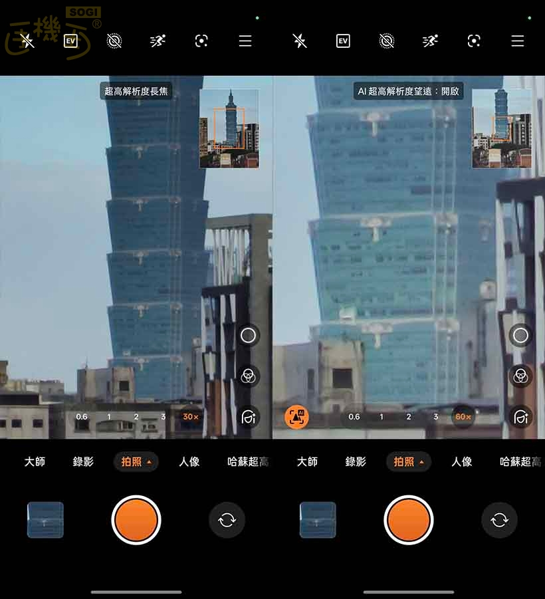Tap the color filters icon on left camera
The height and width of the screenshot is (599, 545).
coord(248,376)
